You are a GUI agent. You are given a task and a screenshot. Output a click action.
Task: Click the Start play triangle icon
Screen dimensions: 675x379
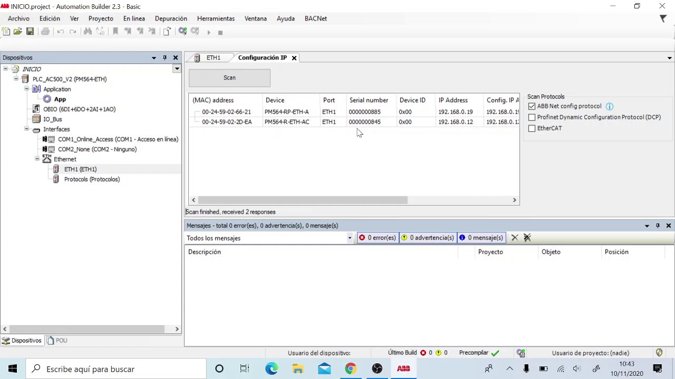click(209, 32)
